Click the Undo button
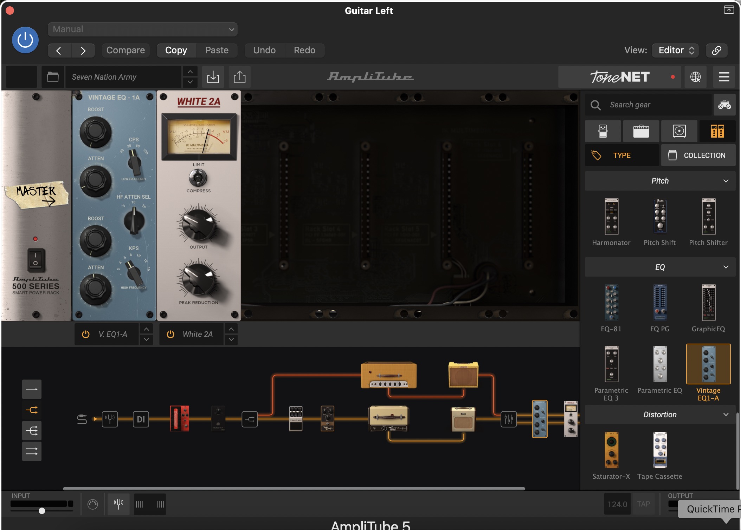This screenshot has height=530, width=741. click(264, 51)
